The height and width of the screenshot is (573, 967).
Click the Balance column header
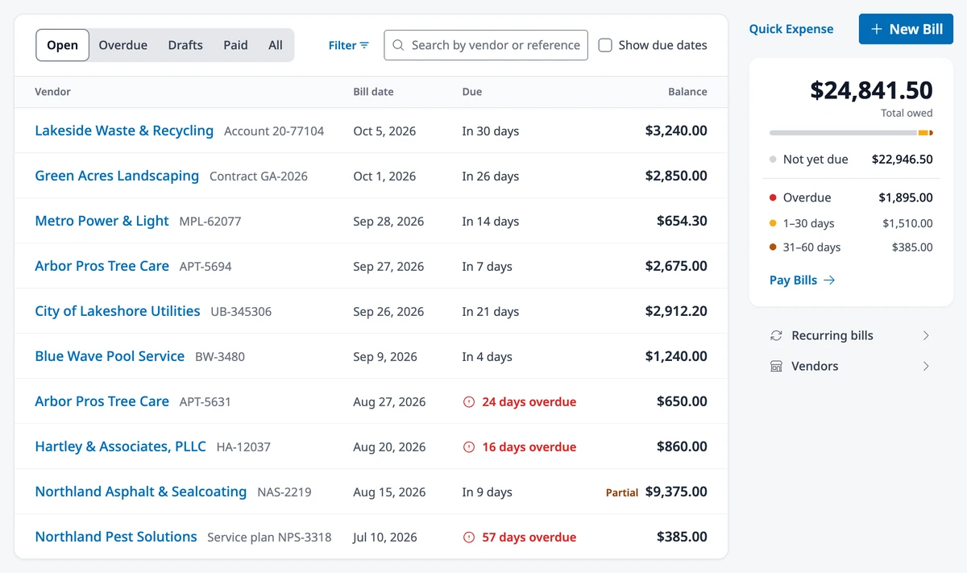tap(687, 92)
